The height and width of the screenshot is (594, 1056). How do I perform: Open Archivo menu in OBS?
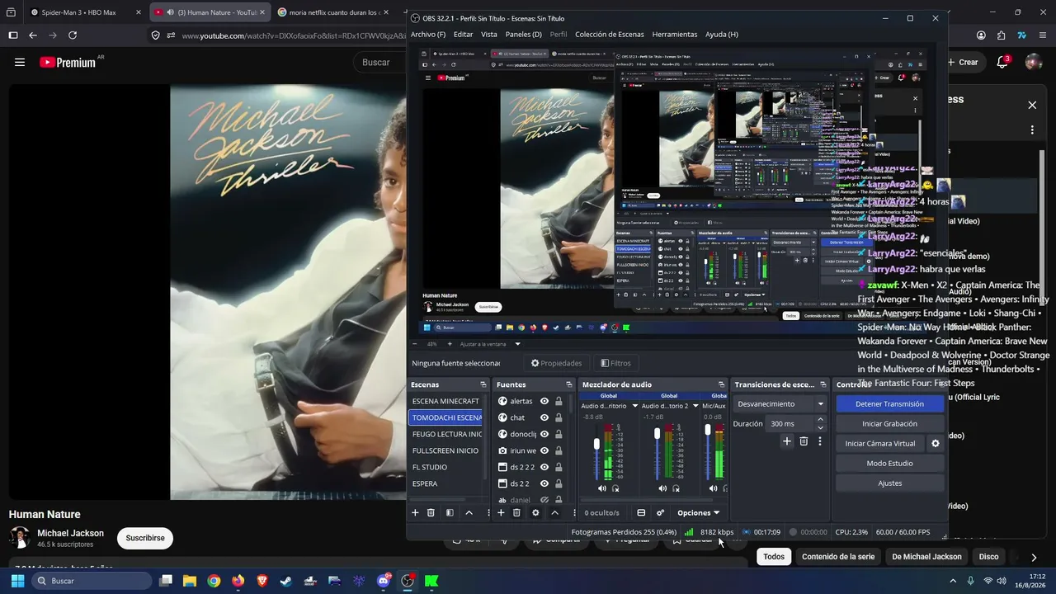coord(428,35)
